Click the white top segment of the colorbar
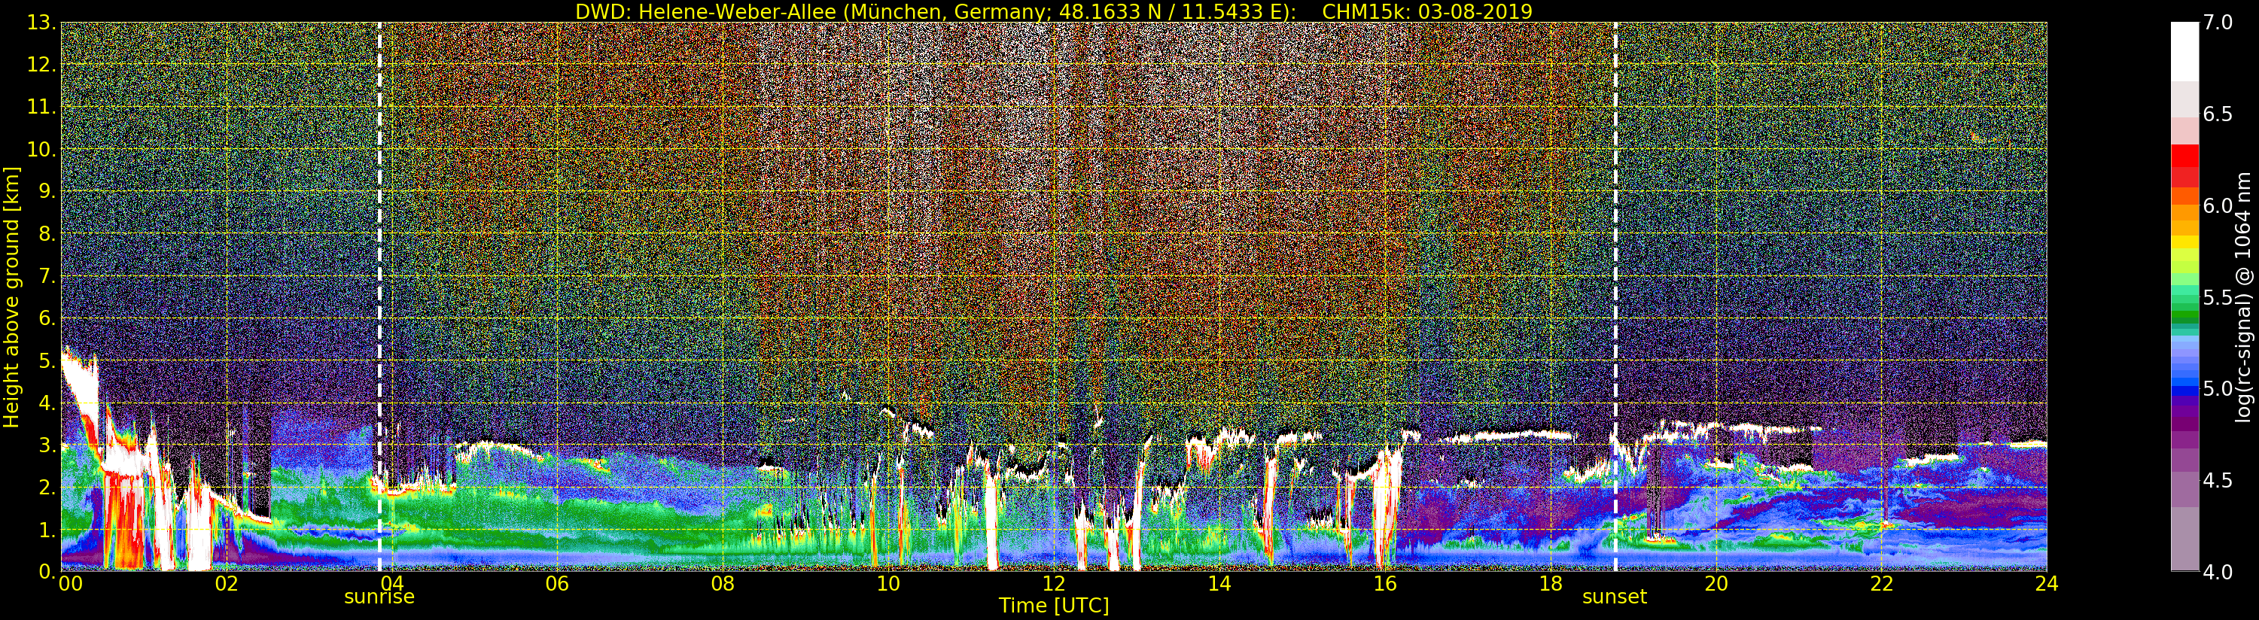 coord(2184,51)
